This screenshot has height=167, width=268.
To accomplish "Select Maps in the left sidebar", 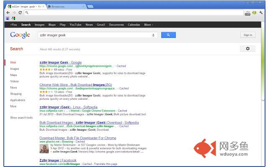I will pyautogui.click(x=13, y=75).
